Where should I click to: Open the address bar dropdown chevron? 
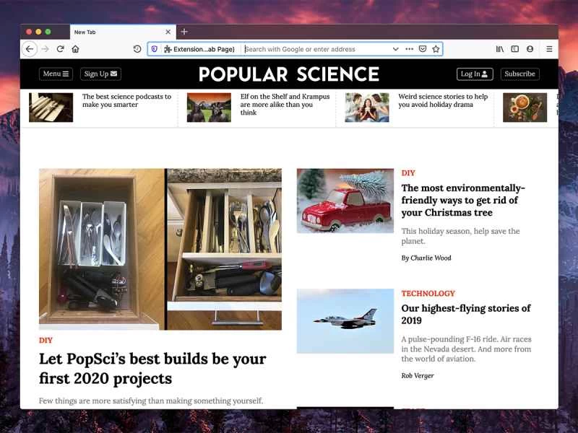tap(395, 49)
